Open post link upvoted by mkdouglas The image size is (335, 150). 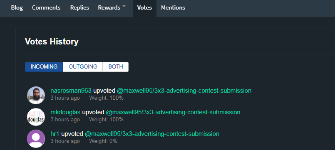tap(173, 112)
